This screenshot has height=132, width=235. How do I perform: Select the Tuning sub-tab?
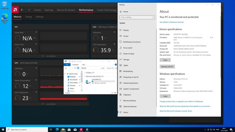click(28, 17)
